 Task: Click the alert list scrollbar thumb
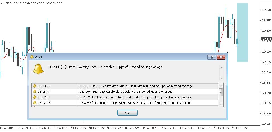pos(221,92)
